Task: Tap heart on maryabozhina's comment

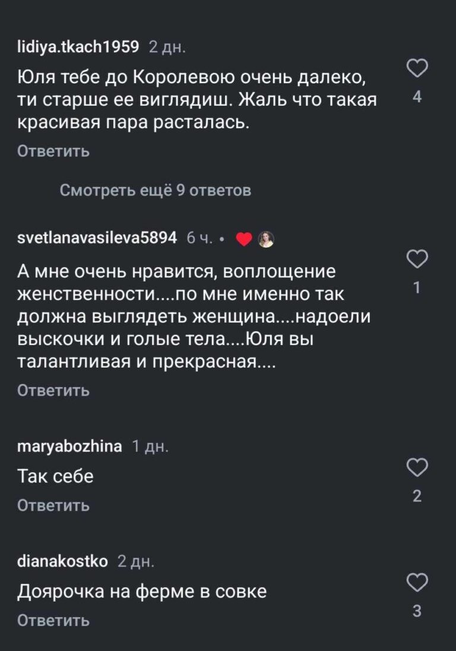Action: point(417,467)
